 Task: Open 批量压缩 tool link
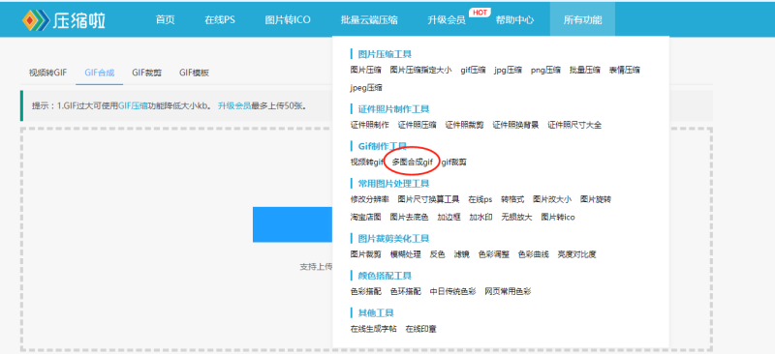585,70
